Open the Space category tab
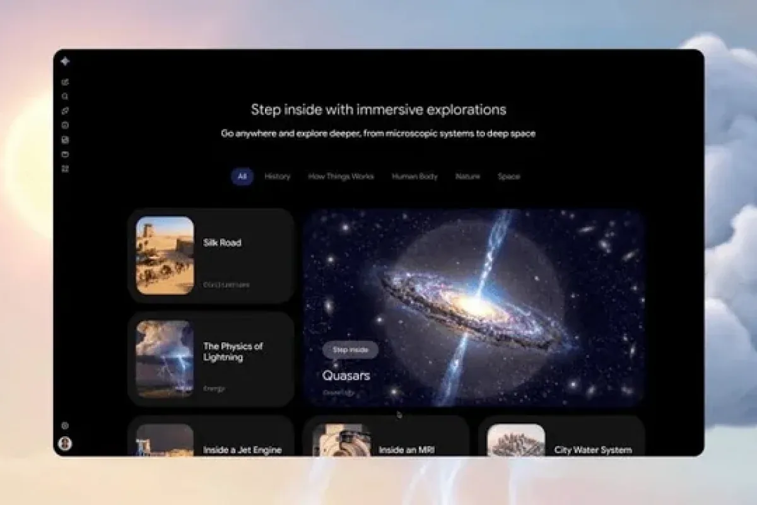The height and width of the screenshot is (505, 757). pyautogui.click(x=509, y=177)
